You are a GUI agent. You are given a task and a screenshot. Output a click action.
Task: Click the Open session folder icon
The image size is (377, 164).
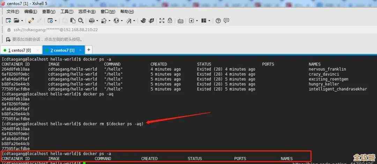click(x=16, y=21)
